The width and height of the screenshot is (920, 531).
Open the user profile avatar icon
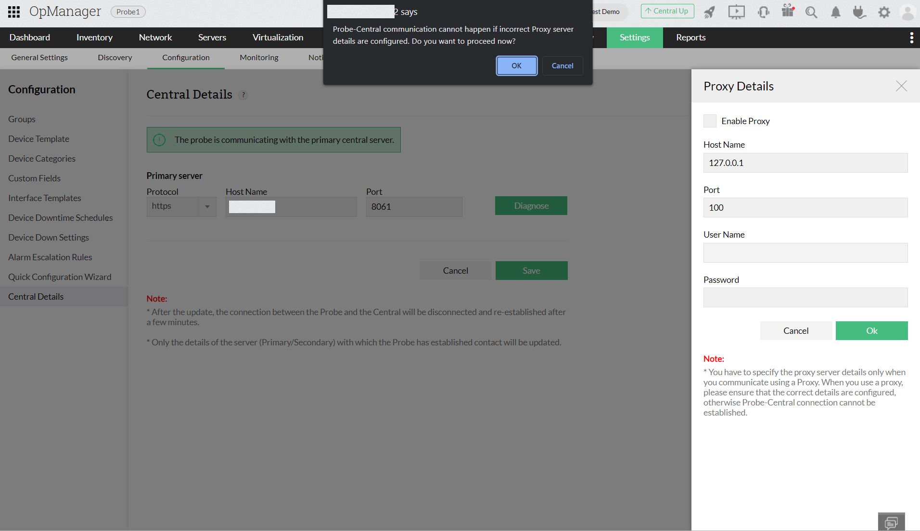(x=907, y=12)
